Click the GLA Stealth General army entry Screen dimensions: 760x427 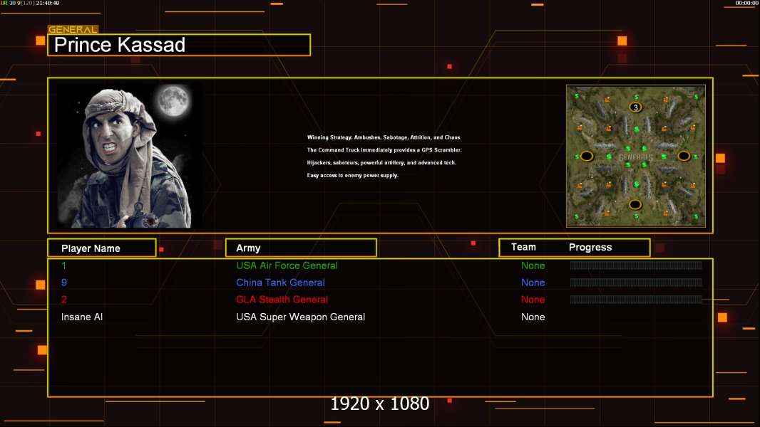(282, 300)
